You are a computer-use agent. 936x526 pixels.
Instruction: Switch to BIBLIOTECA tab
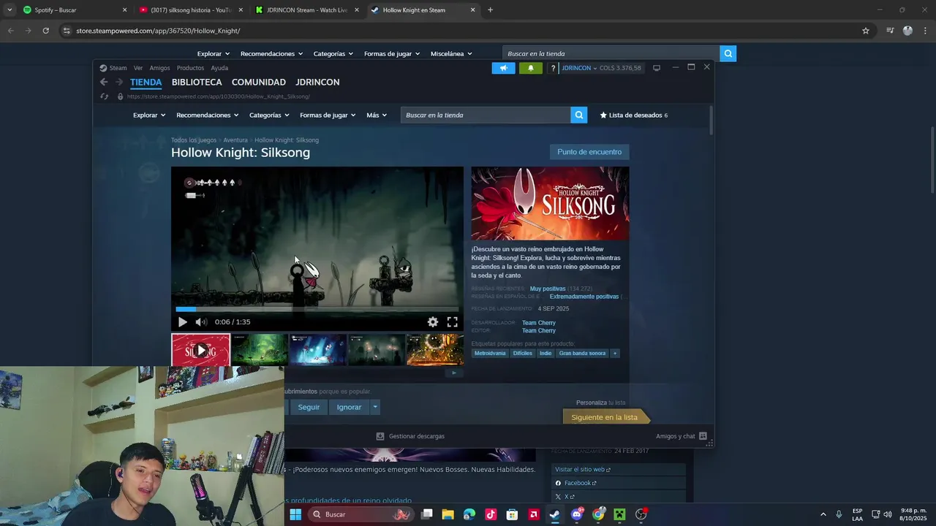pos(197,83)
